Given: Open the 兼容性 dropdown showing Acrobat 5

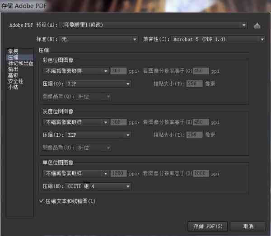Looking at the screenshot, I should 218,39.
